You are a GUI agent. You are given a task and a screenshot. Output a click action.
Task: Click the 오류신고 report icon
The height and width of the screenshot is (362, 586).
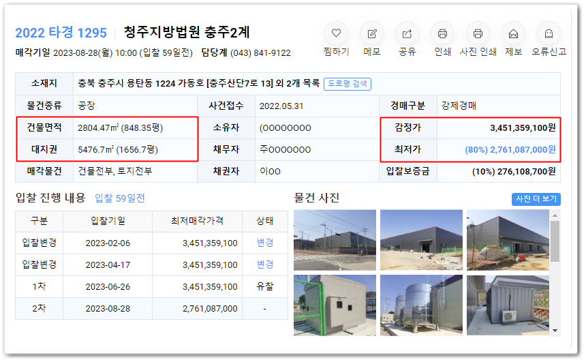(549, 33)
